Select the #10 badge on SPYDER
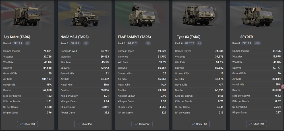Image resolution: width=284 pixels, height=131 pixels. tap(257, 43)
